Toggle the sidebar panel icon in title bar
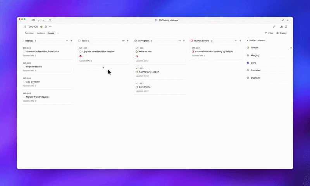This screenshot has height=186, width=310. coord(34,20)
